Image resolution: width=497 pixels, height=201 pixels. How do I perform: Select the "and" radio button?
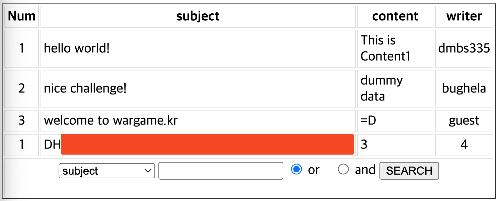coord(343,170)
